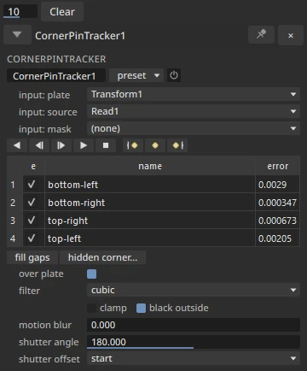
Task: Track backward to start
Action: (17, 145)
